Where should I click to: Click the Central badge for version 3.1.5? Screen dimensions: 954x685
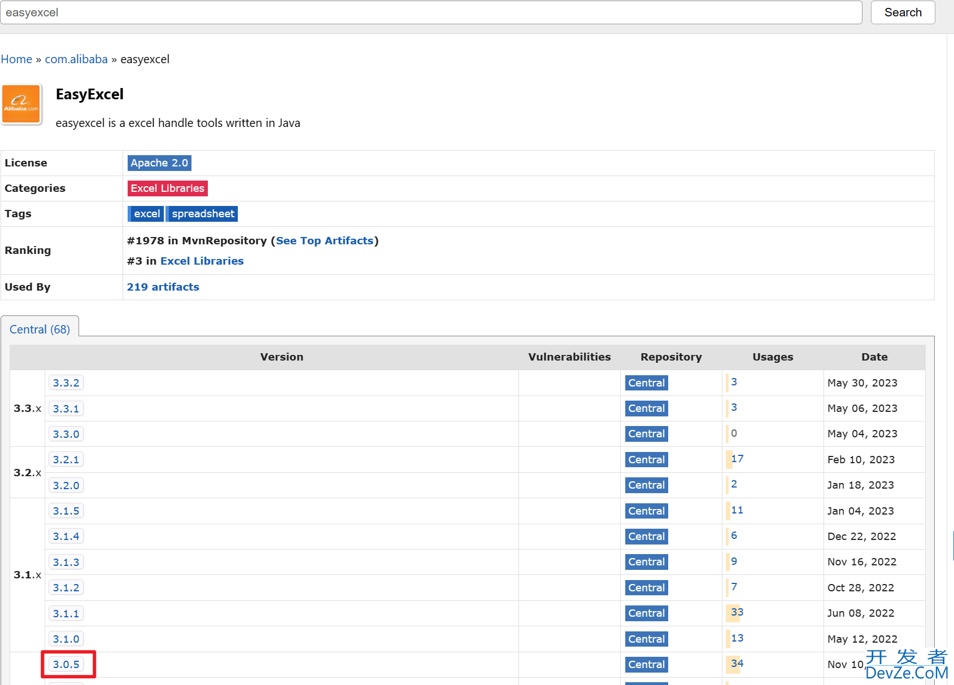tap(647, 511)
